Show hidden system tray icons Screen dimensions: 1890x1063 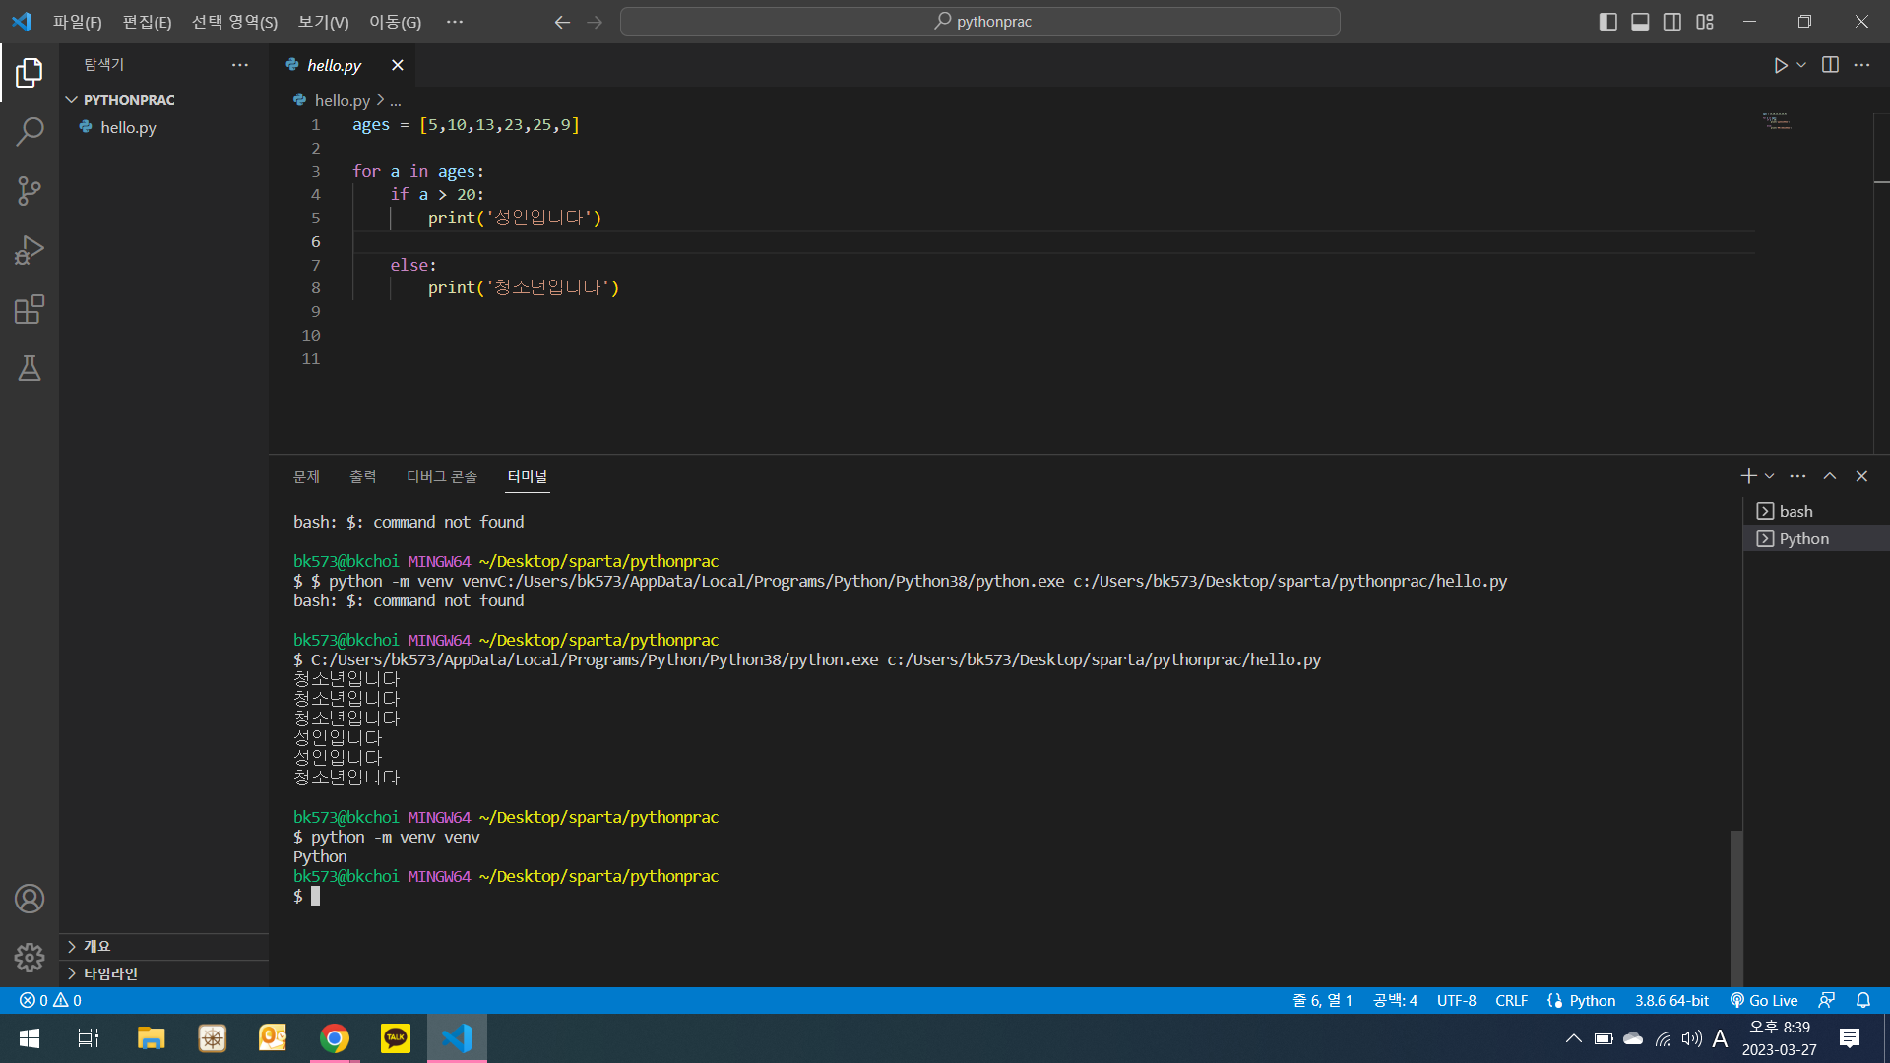pyautogui.click(x=1573, y=1038)
